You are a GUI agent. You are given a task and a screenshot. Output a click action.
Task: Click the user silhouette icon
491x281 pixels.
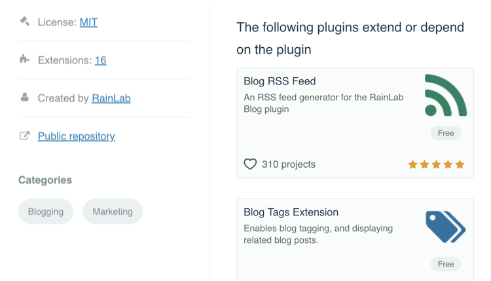pyautogui.click(x=25, y=97)
